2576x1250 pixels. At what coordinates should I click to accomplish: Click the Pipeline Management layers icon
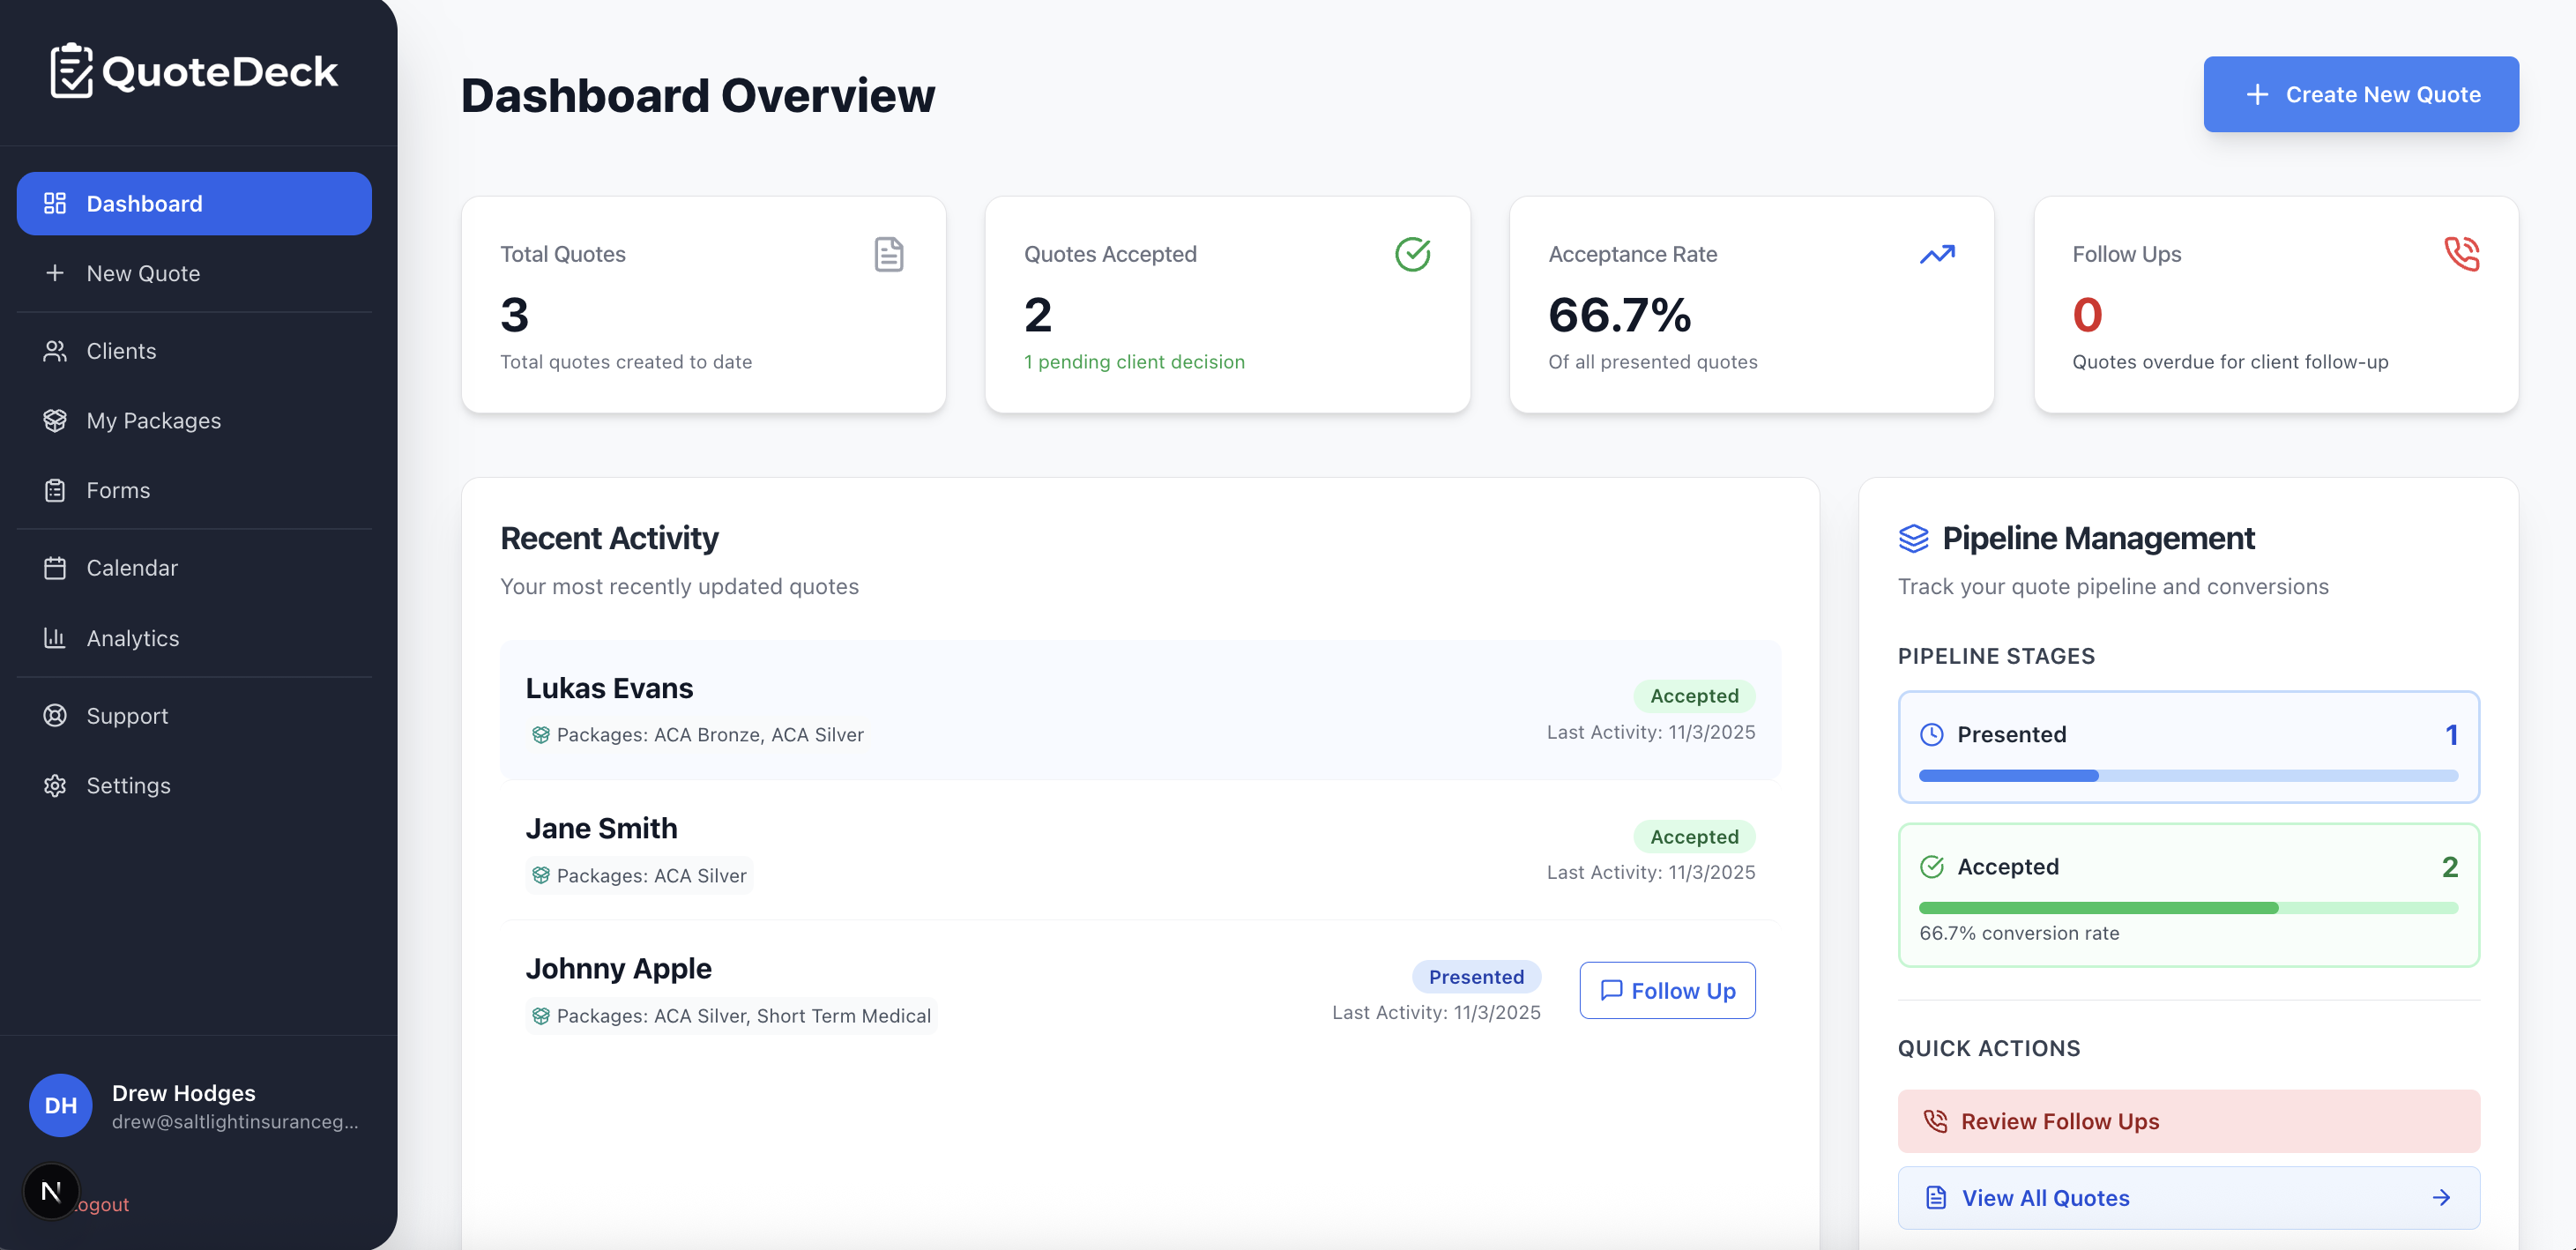pos(1913,538)
